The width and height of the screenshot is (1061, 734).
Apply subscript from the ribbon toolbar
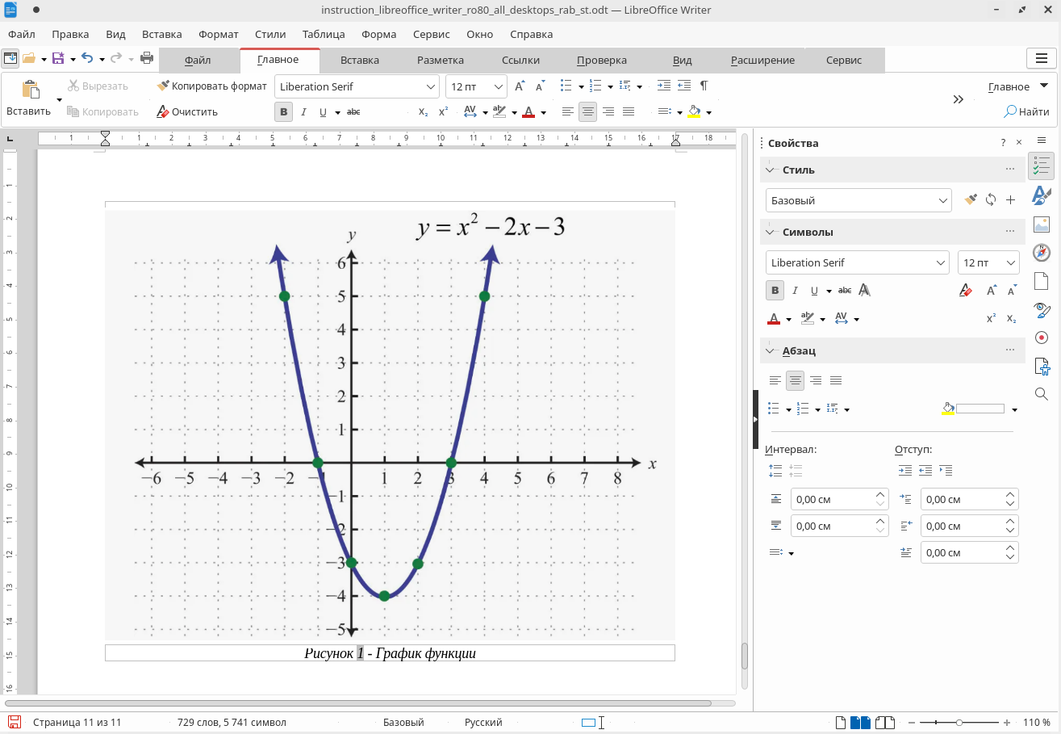click(424, 112)
